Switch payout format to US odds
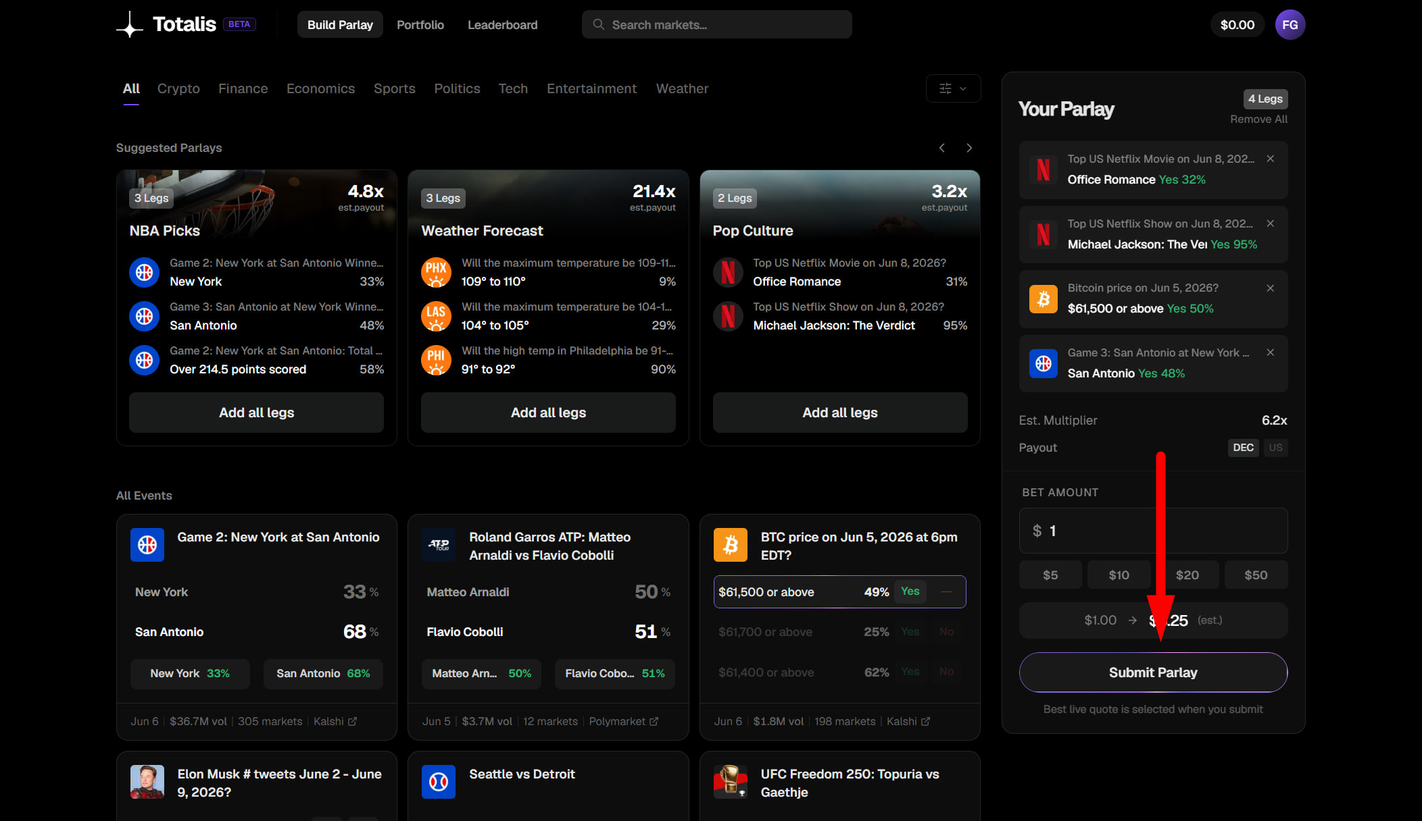1422x821 pixels. tap(1275, 448)
